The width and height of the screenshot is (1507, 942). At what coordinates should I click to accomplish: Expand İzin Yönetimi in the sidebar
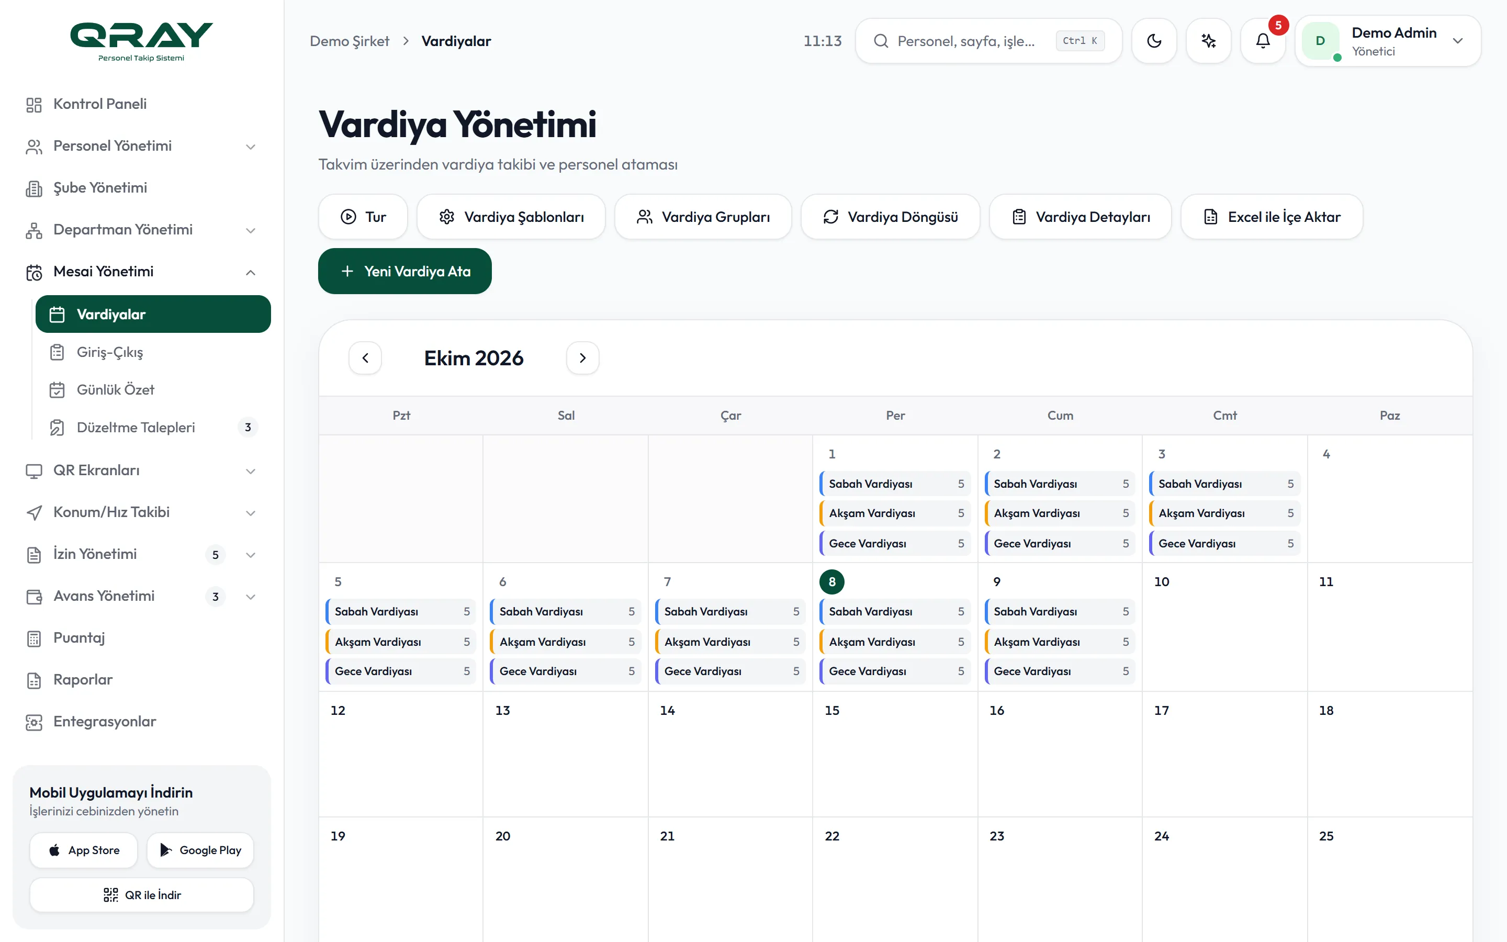(141, 554)
